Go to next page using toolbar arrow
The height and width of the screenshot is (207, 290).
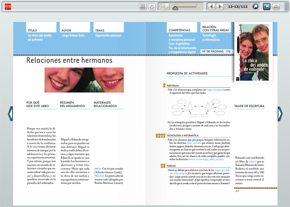point(219,7)
